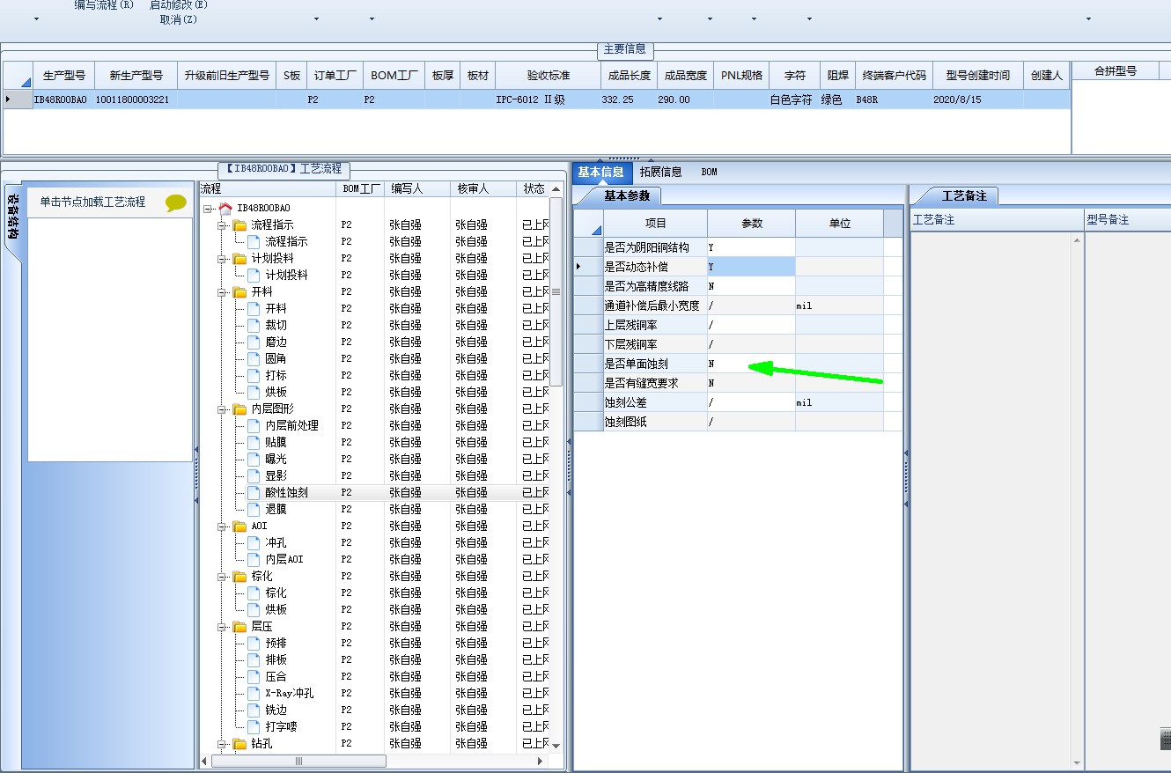Click the process tree vertical scrollbar up arrow
The width and height of the screenshot is (1171, 773).
[x=556, y=189]
